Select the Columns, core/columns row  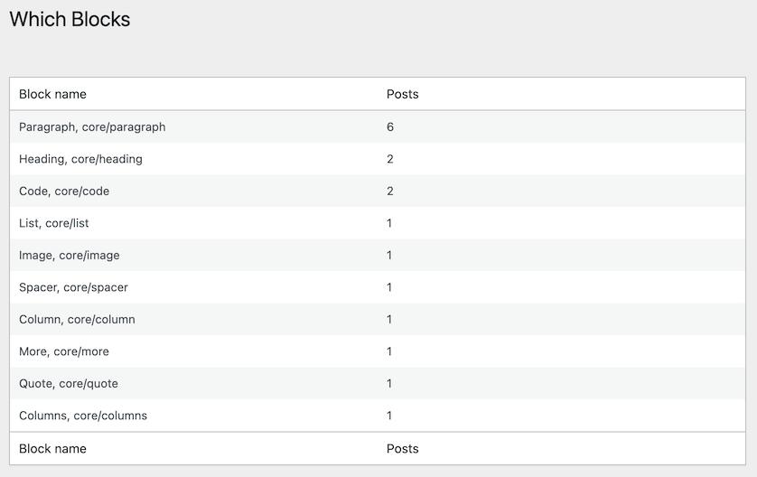point(378,416)
